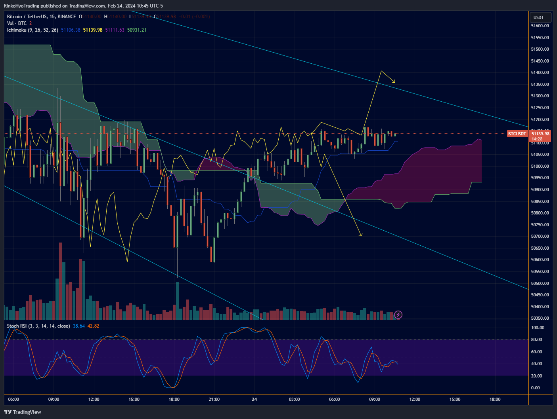The image size is (557, 419).
Task: Click the 14:28 candle countdown timer
Action: point(537,139)
